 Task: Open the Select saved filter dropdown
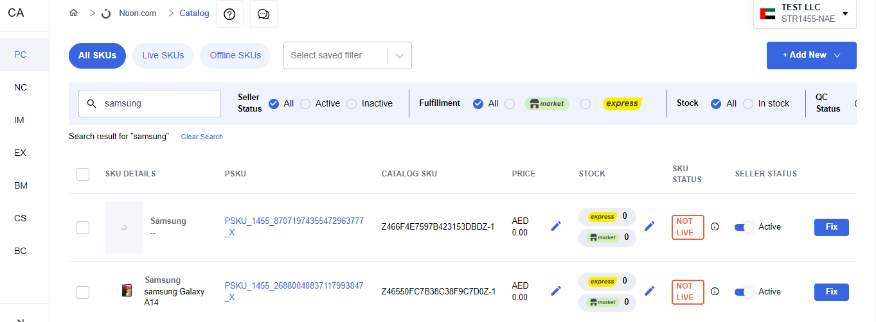(x=348, y=55)
